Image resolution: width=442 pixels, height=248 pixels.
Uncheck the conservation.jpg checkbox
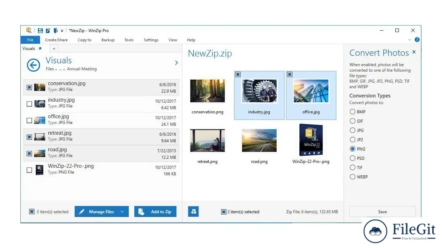pos(29,87)
